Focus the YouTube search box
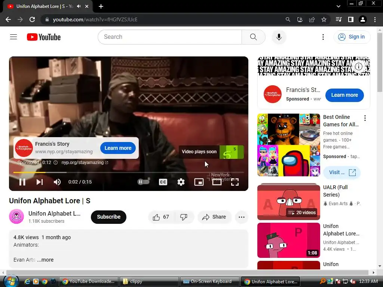This screenshot has height=287, width=383. click(170, 37)
